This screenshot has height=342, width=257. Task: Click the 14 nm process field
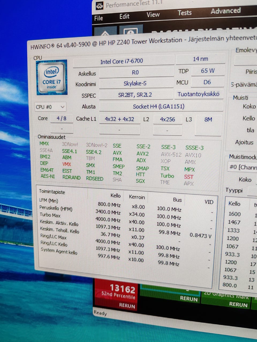click(200, 59)
